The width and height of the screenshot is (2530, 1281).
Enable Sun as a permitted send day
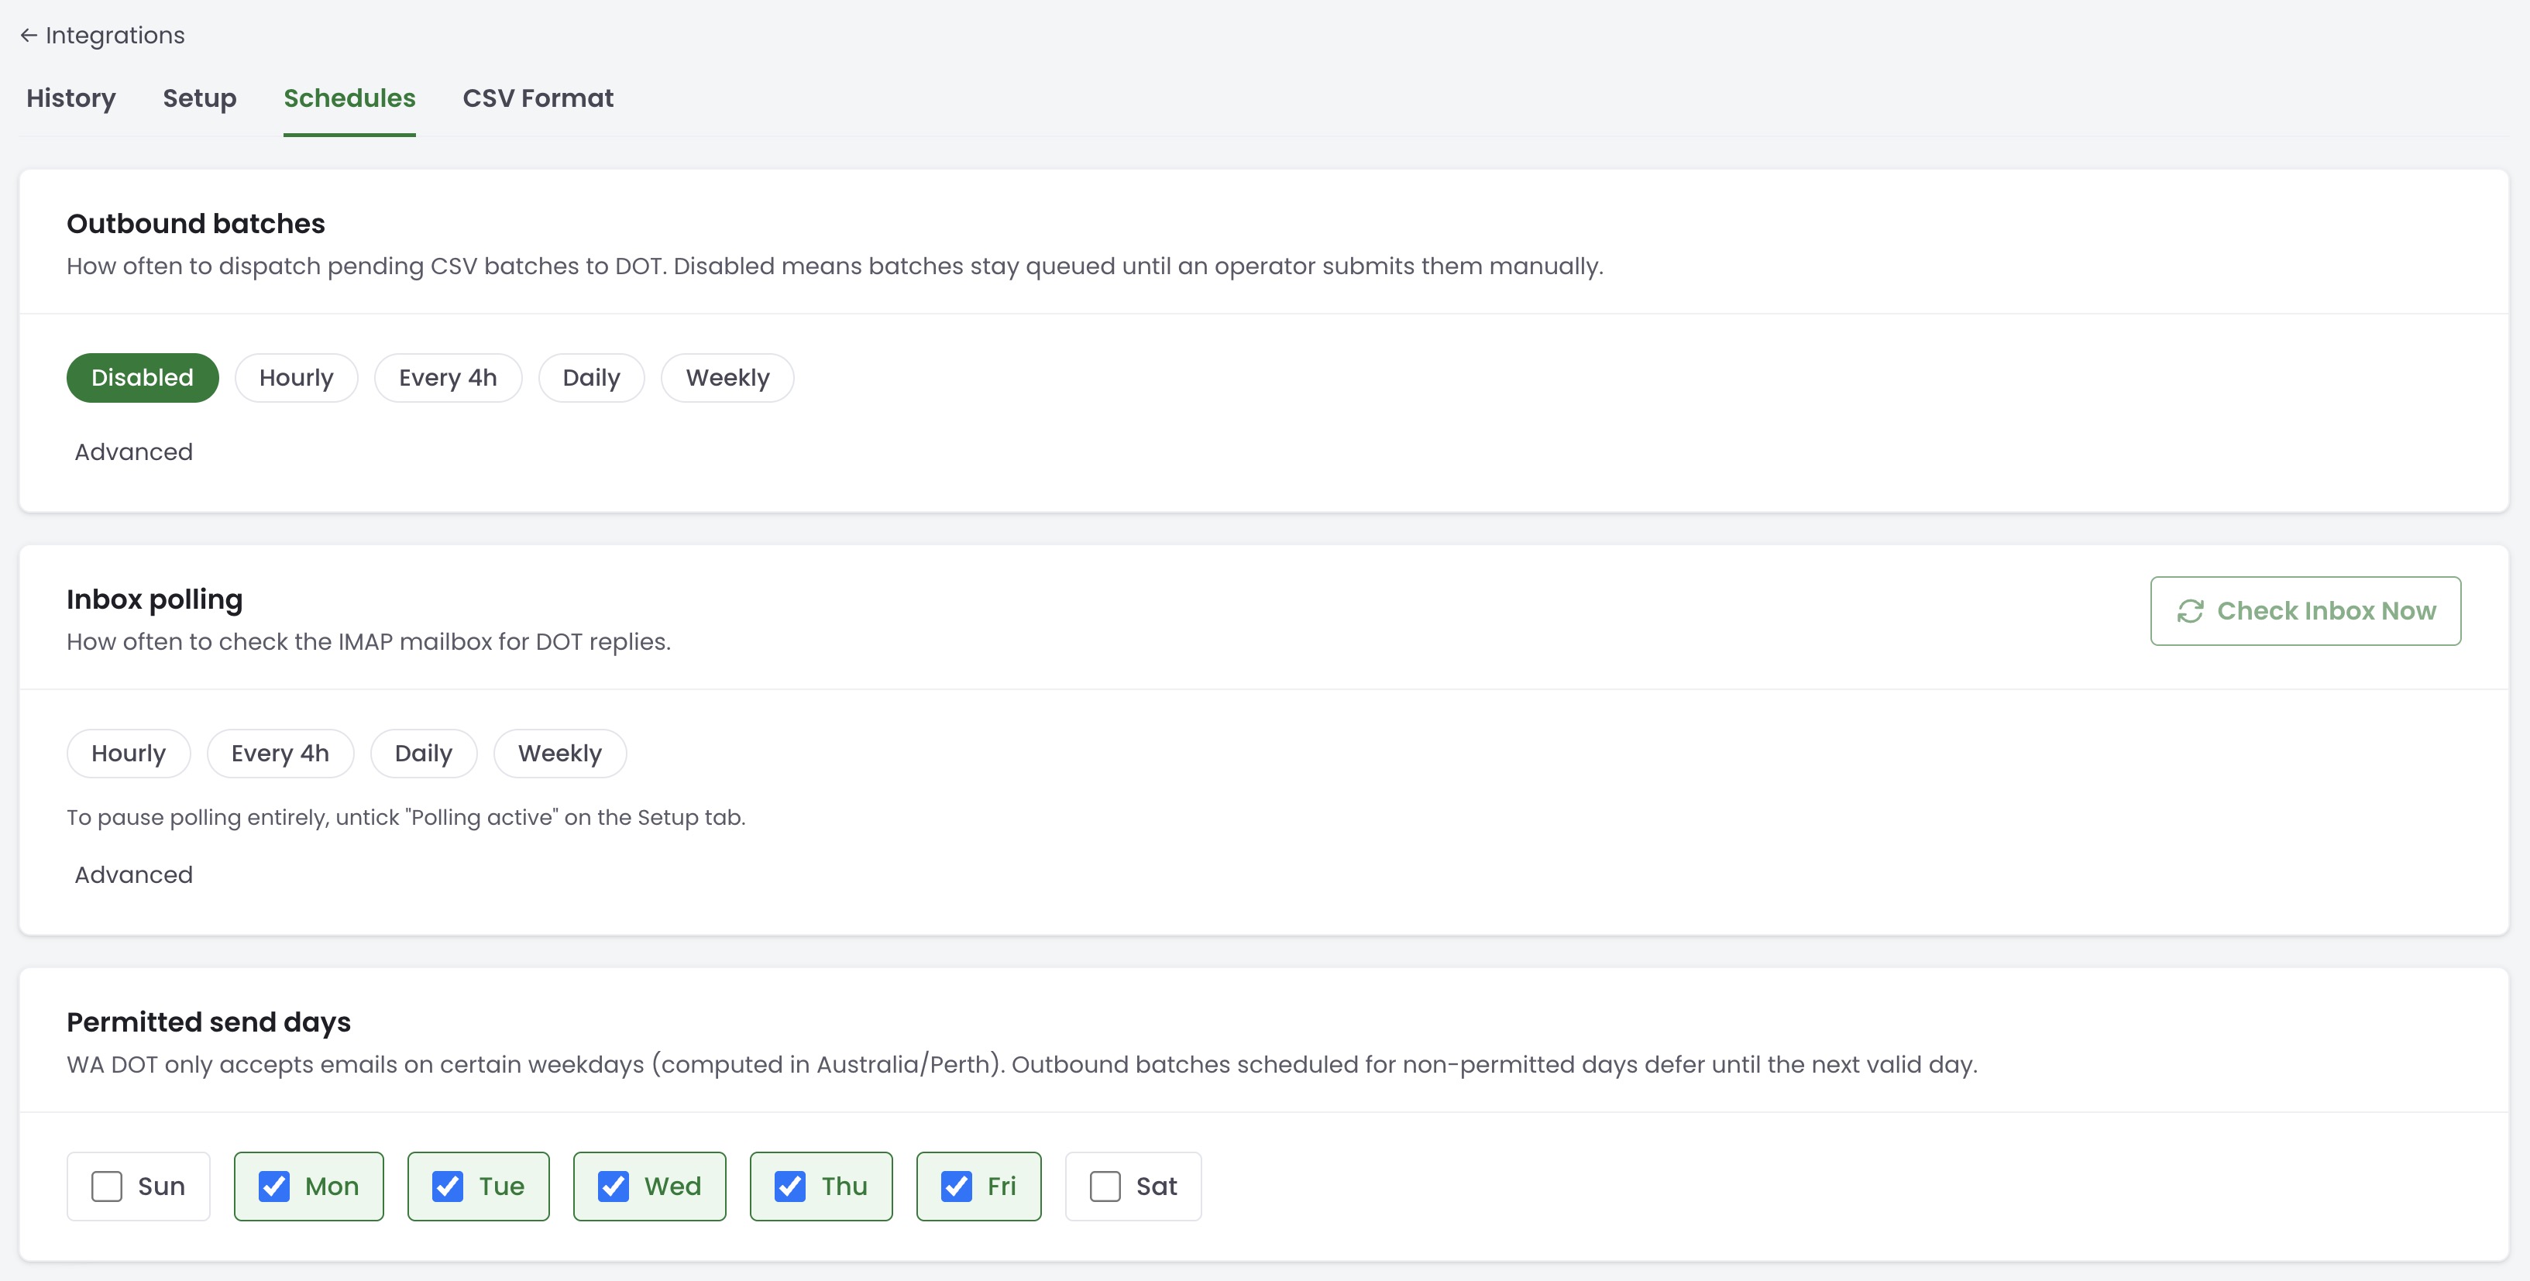point(107,1187)
